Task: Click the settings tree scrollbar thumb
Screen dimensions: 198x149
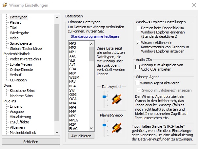Action: pyautogui.click(x=57, y=73)
